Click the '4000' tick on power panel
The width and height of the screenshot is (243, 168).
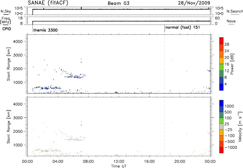pyautogui.click(x=18, y=42)
